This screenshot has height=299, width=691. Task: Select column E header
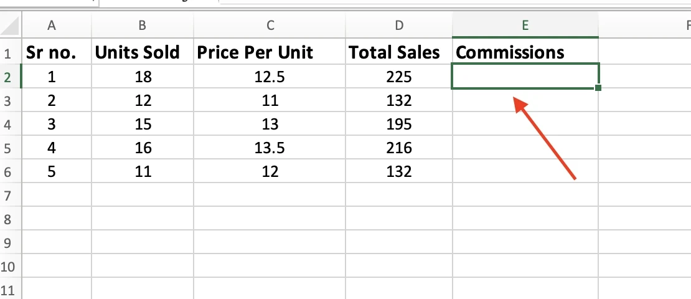[x=525, y=26]
